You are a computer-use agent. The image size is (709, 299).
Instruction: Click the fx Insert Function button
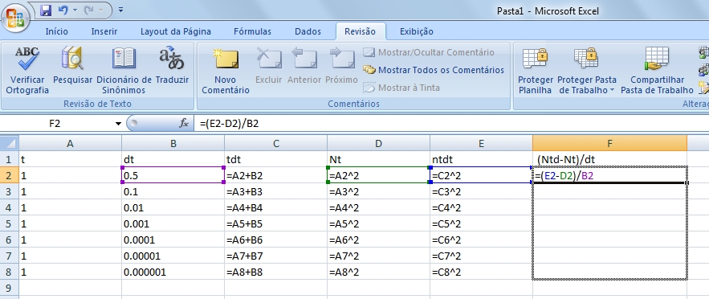pyautogui.click(x=184, y=124)
